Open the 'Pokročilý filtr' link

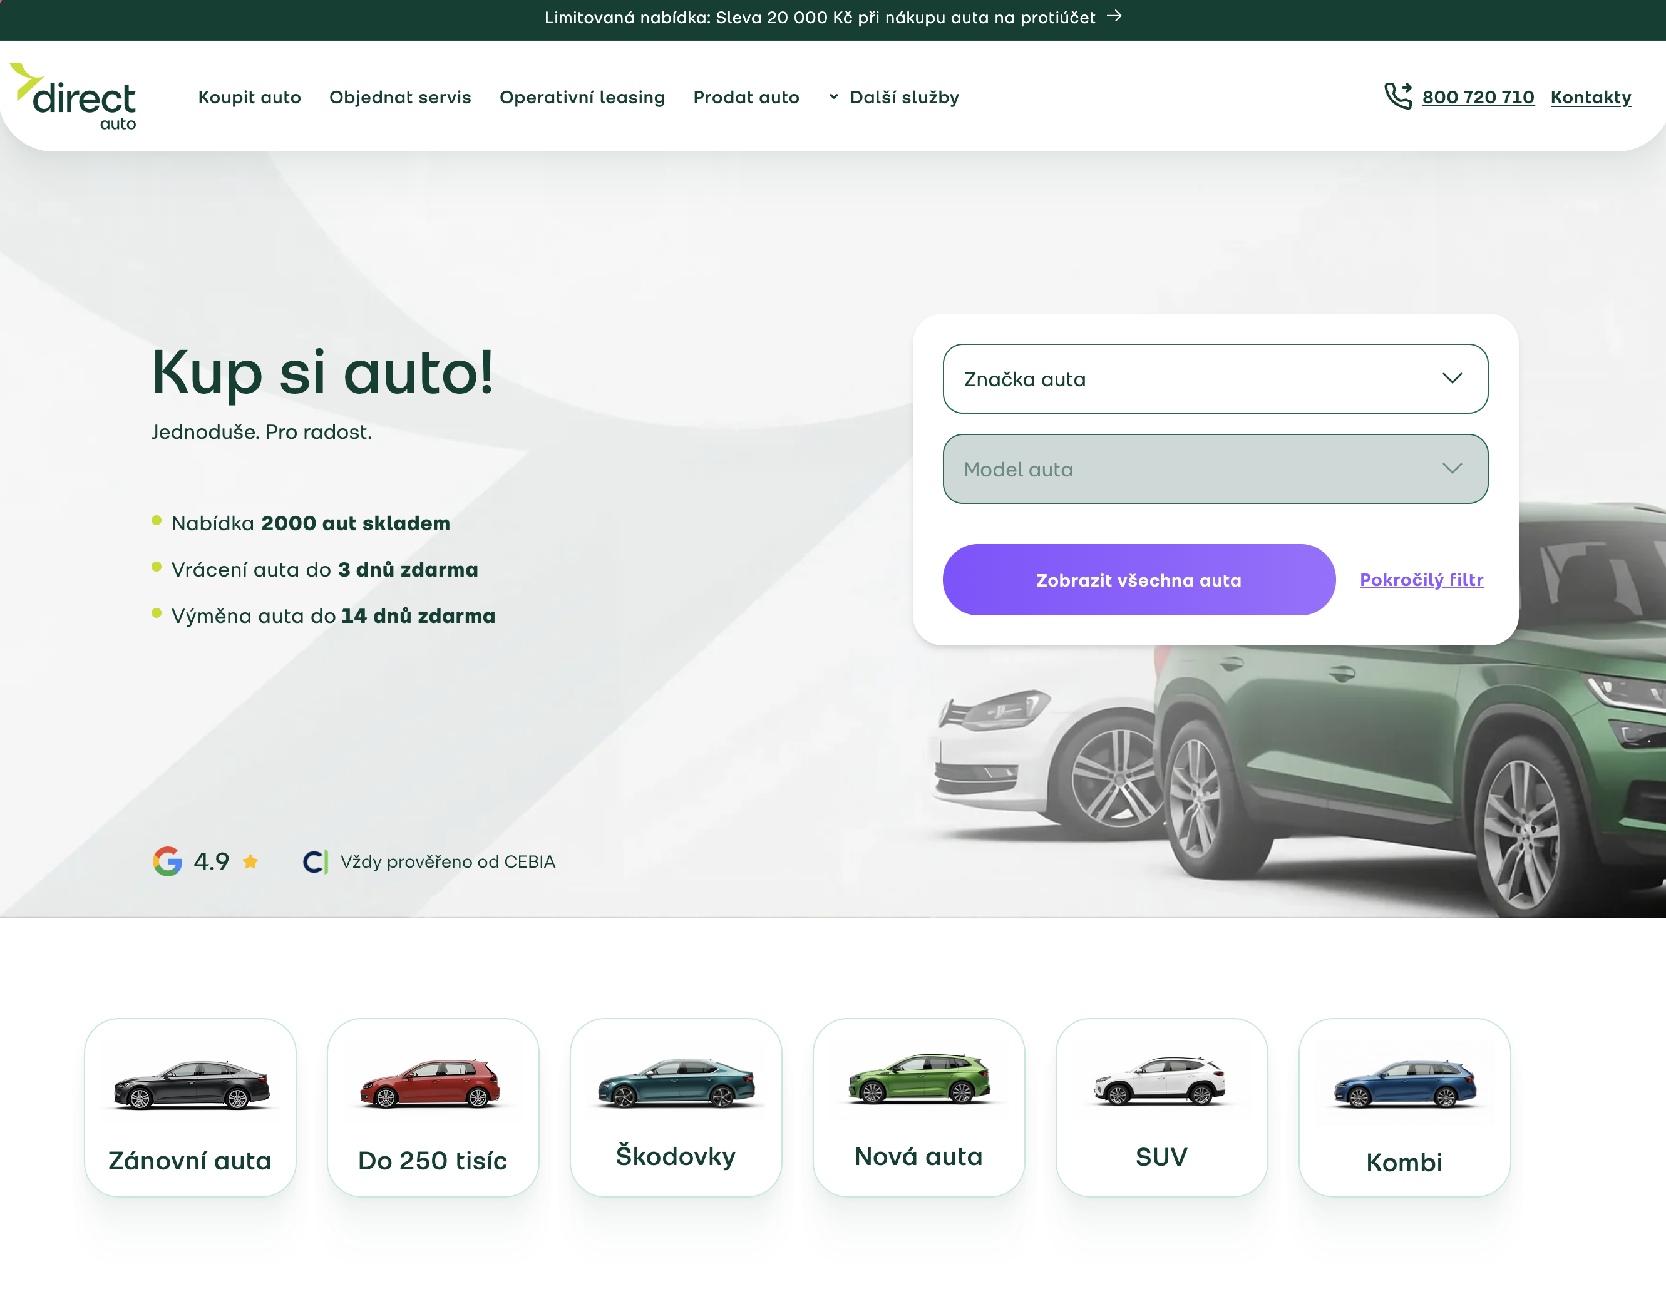coord(1421,580)
